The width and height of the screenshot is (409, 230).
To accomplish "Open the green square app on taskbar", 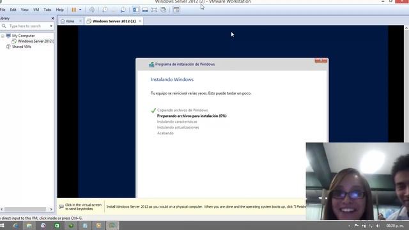I will click(57, 226).
